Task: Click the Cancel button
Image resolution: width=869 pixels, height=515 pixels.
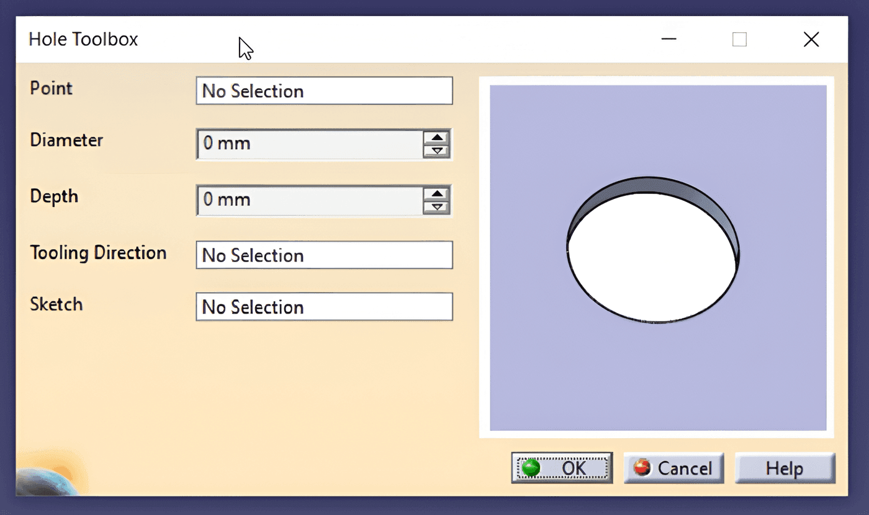Action: 673,468
